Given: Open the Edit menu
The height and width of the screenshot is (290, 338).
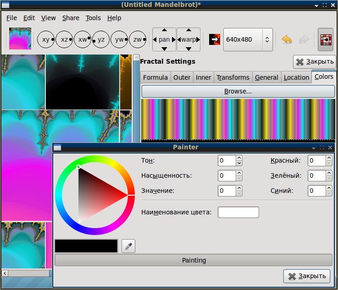Looking at the screenshot, I should (x=29, y=18).
